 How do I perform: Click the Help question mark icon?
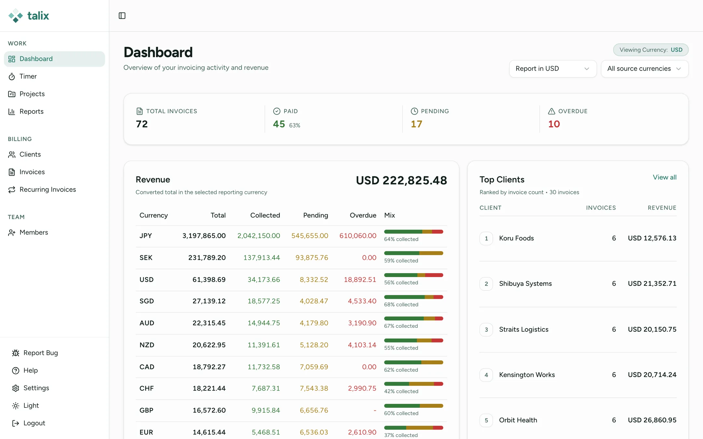coord(16,370)
